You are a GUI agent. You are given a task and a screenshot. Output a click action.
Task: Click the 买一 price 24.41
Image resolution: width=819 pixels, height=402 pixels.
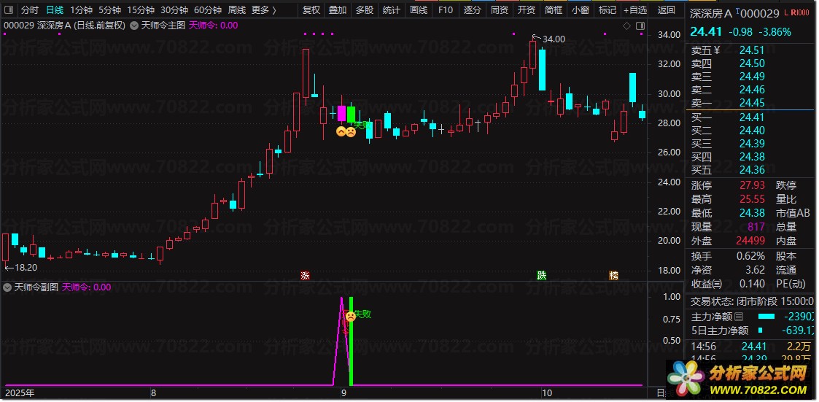(x=752, y=117)
